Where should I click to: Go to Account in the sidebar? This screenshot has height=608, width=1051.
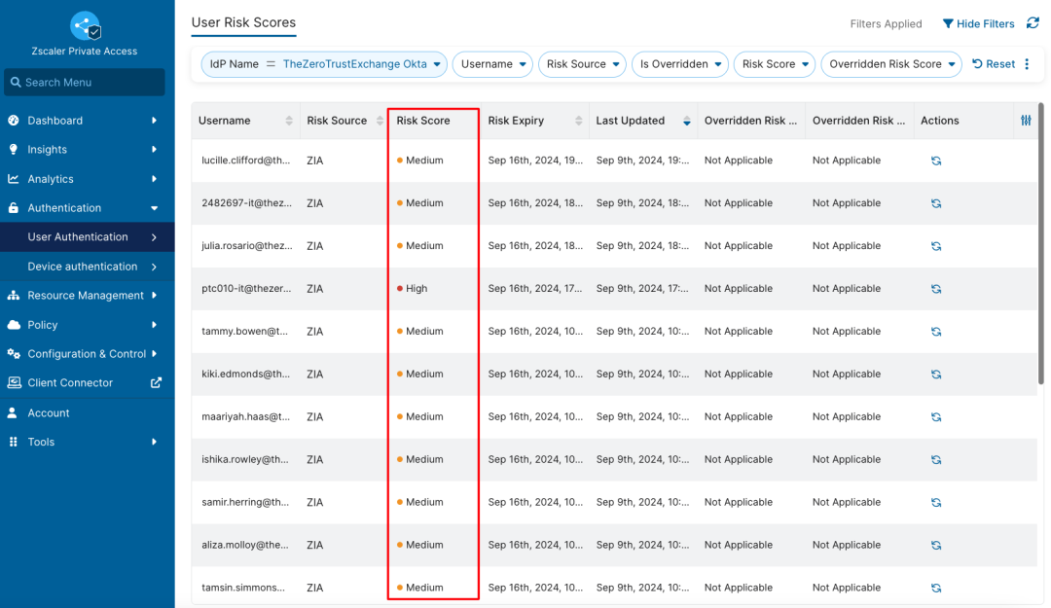coord(49,412)
